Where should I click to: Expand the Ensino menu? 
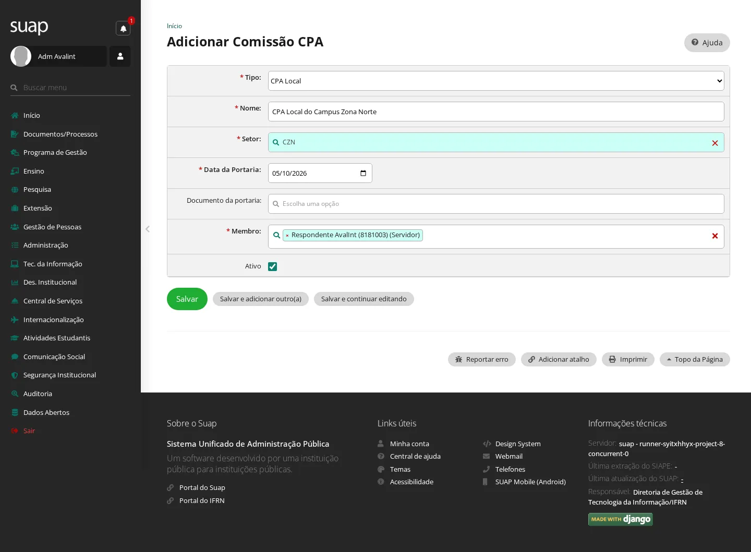tap(34, 171)
